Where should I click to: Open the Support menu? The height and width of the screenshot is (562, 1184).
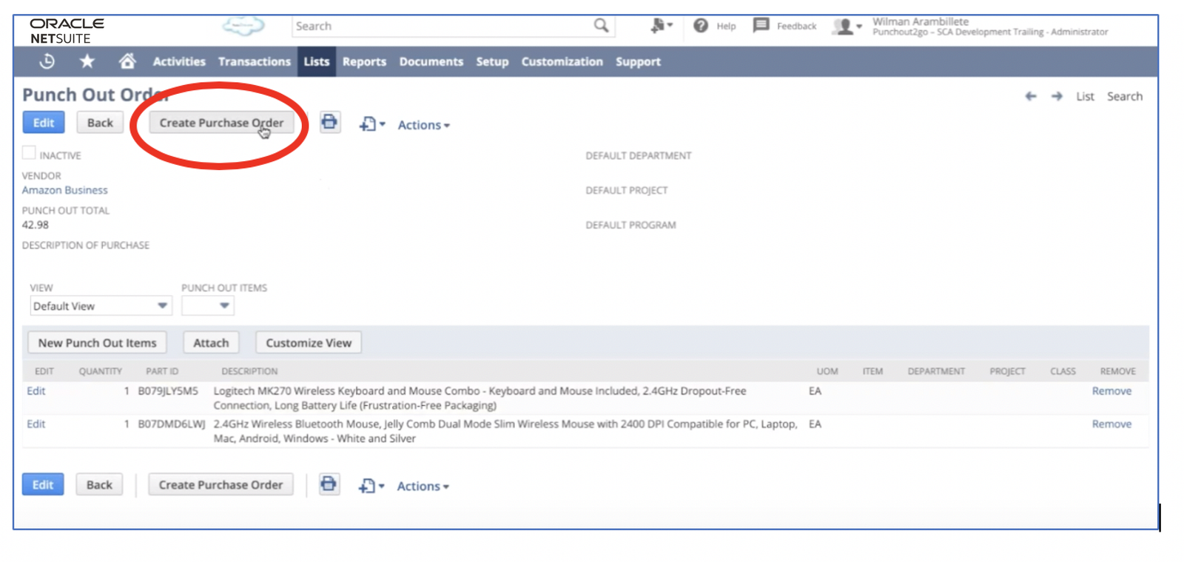(x=638, y=61)
